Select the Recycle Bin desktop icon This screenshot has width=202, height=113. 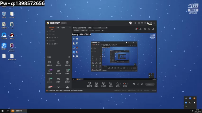tap(4, 15)
